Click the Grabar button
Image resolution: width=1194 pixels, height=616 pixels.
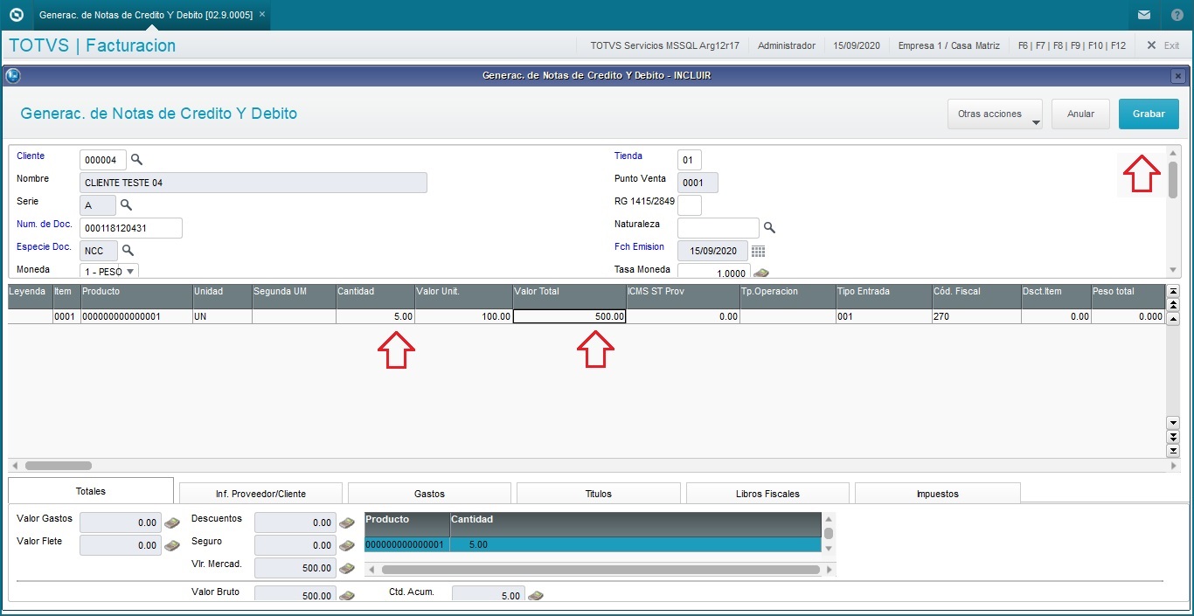tap(1149, 114)
